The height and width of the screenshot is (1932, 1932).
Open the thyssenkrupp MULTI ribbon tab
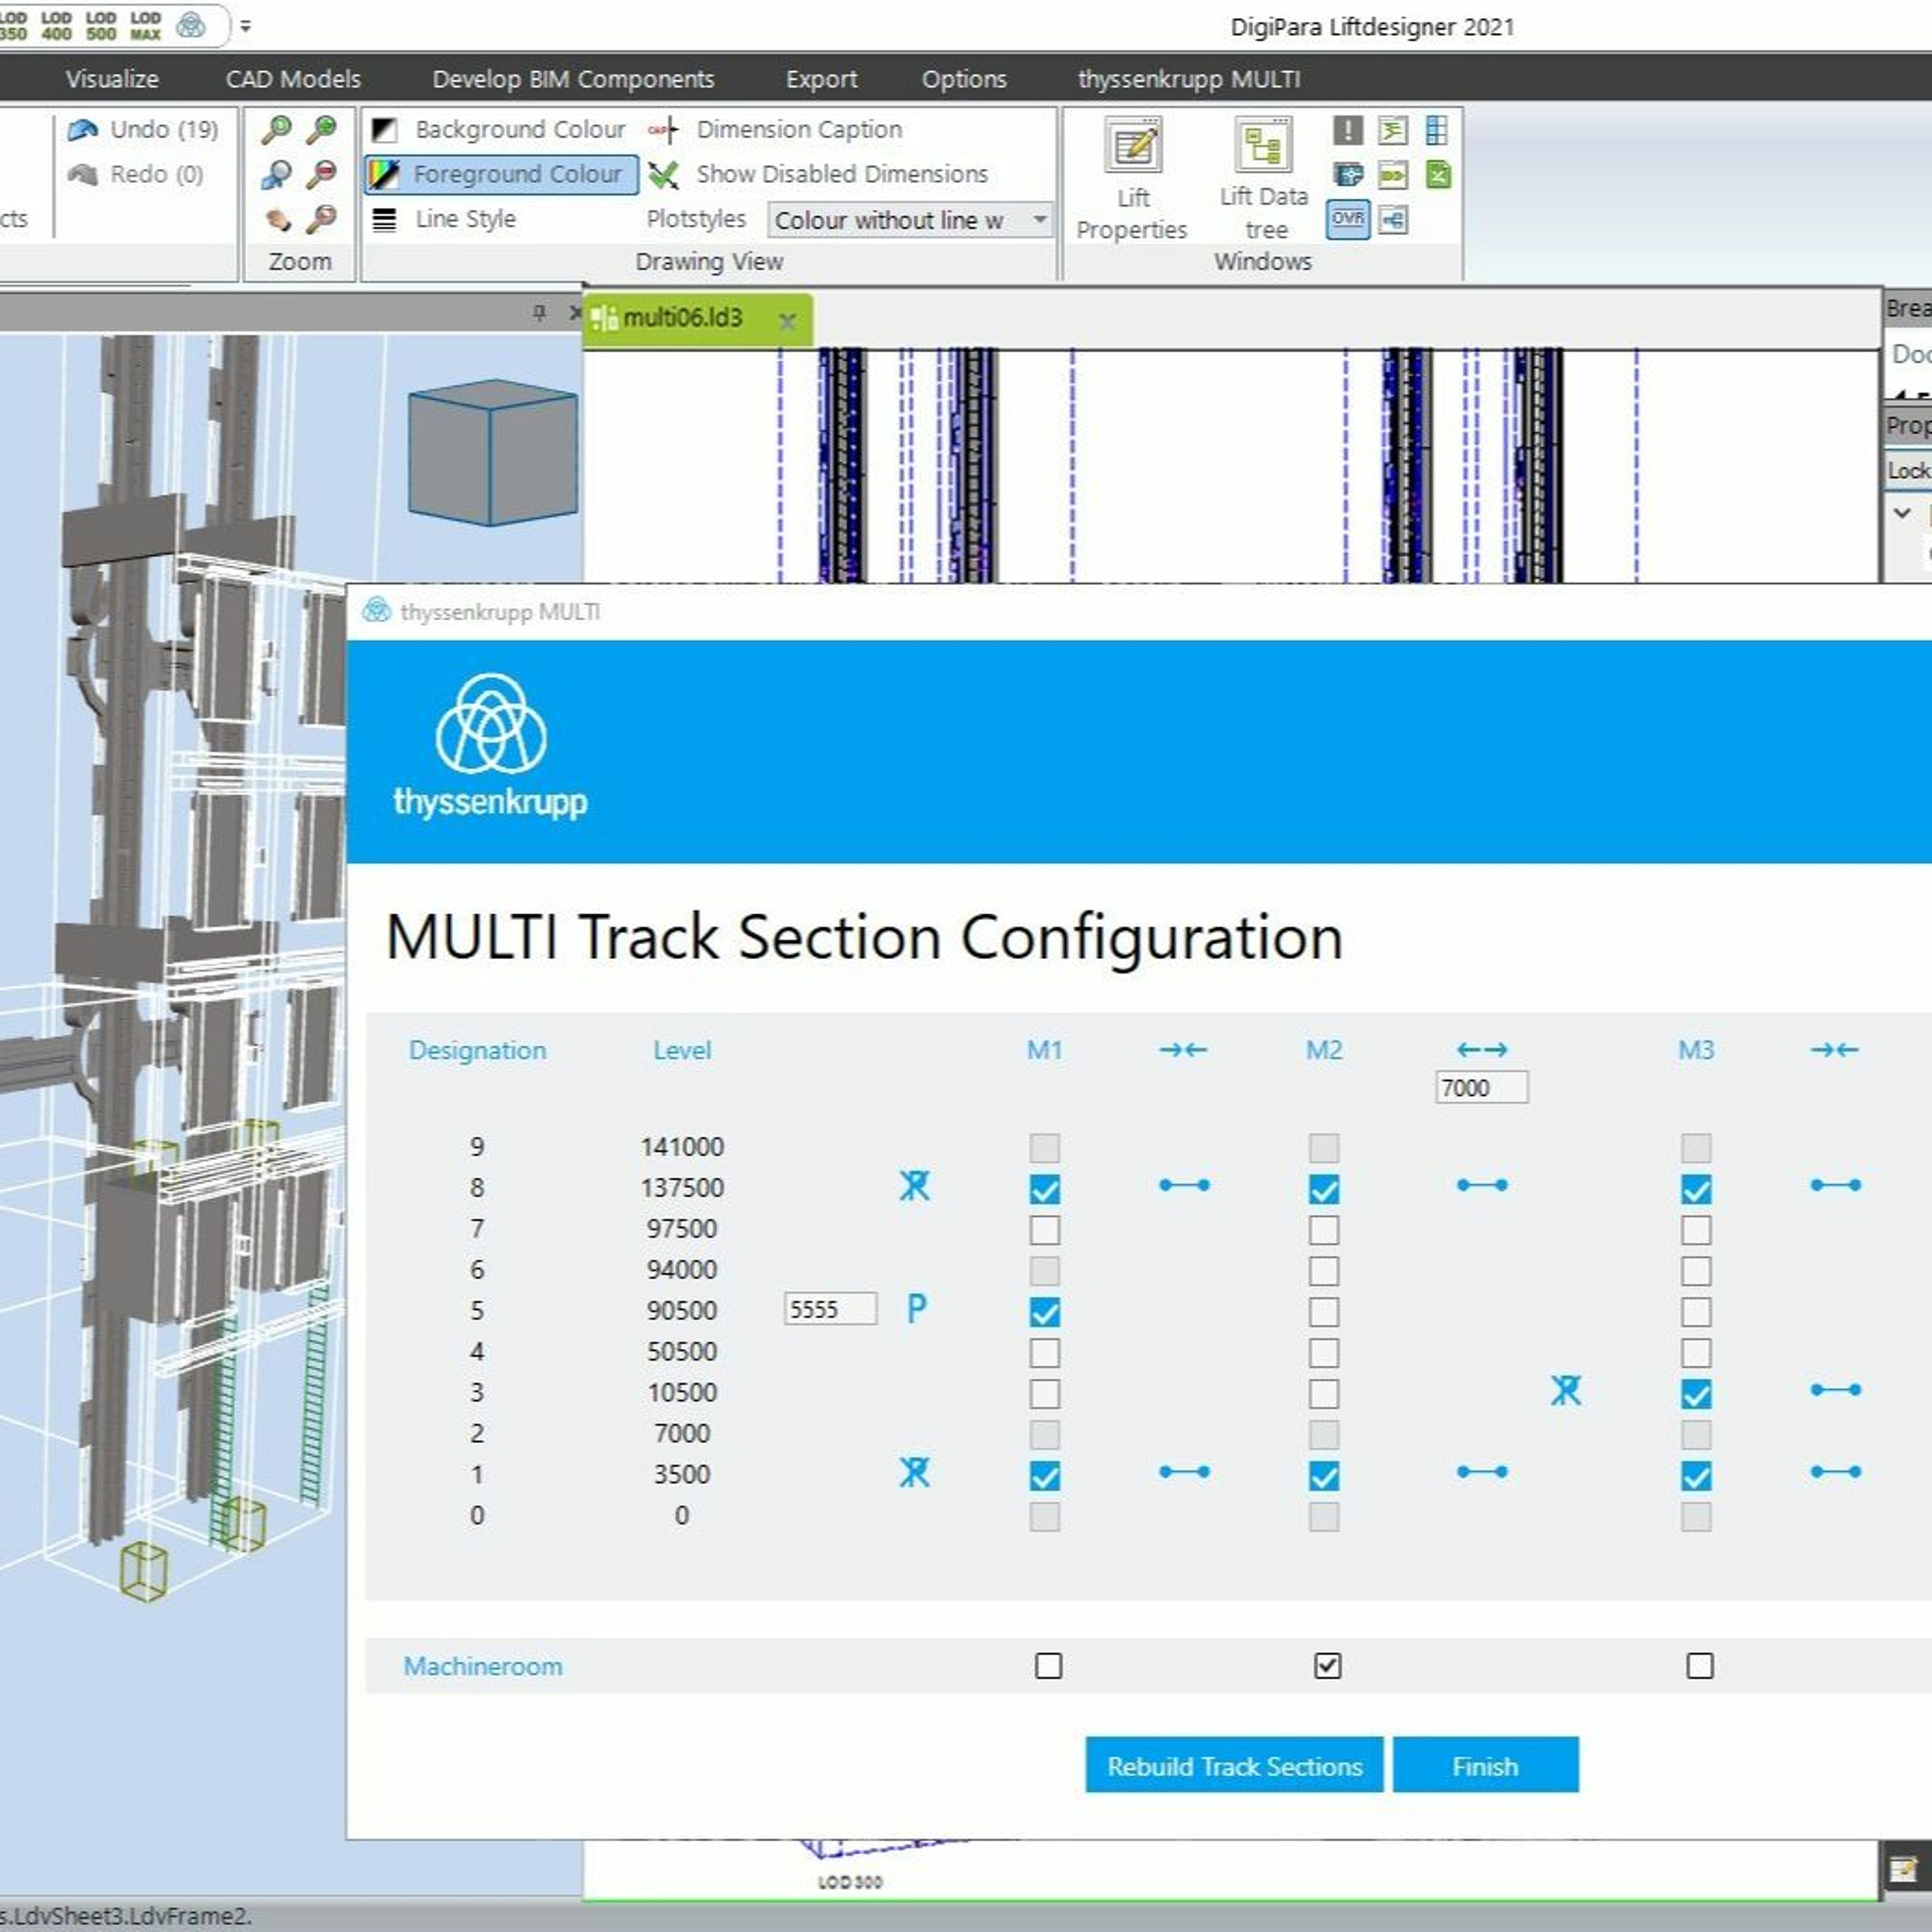click(x=1188, y=79)
